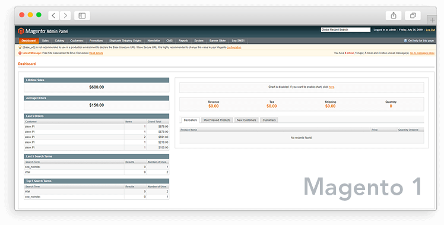Switch to the Customers dashboard tab
Screen dimensions: 444x225
[269, 120]
